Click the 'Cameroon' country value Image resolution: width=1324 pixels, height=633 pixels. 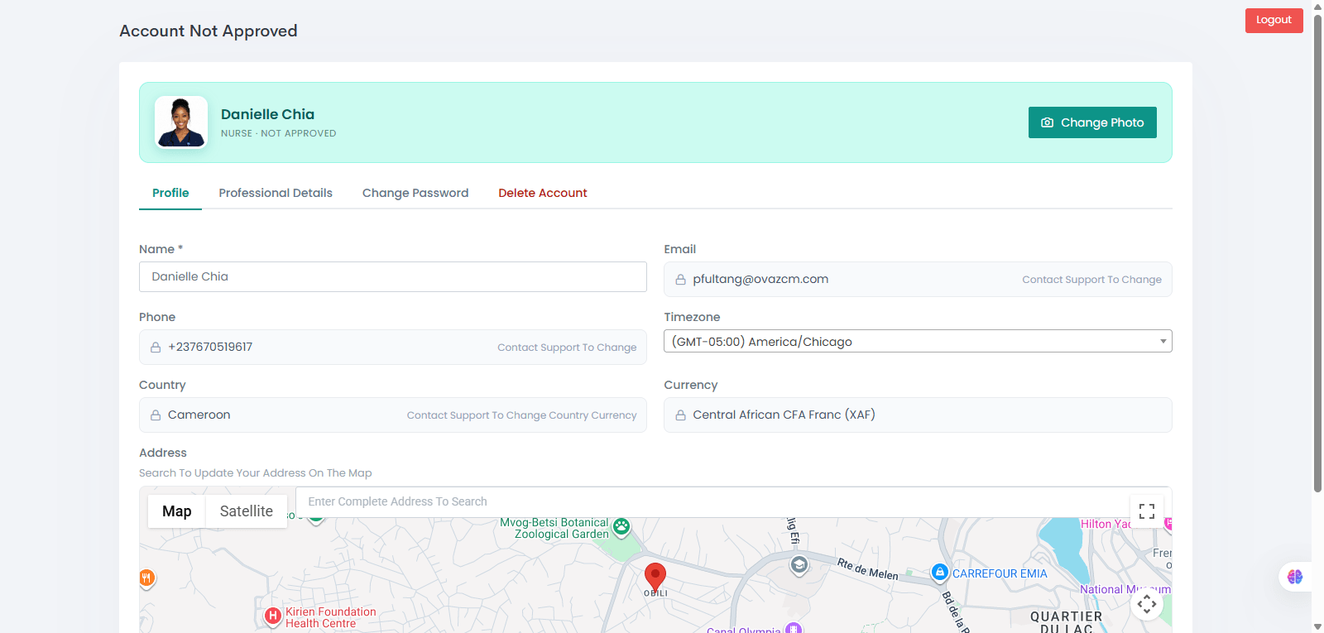(199, 415)
